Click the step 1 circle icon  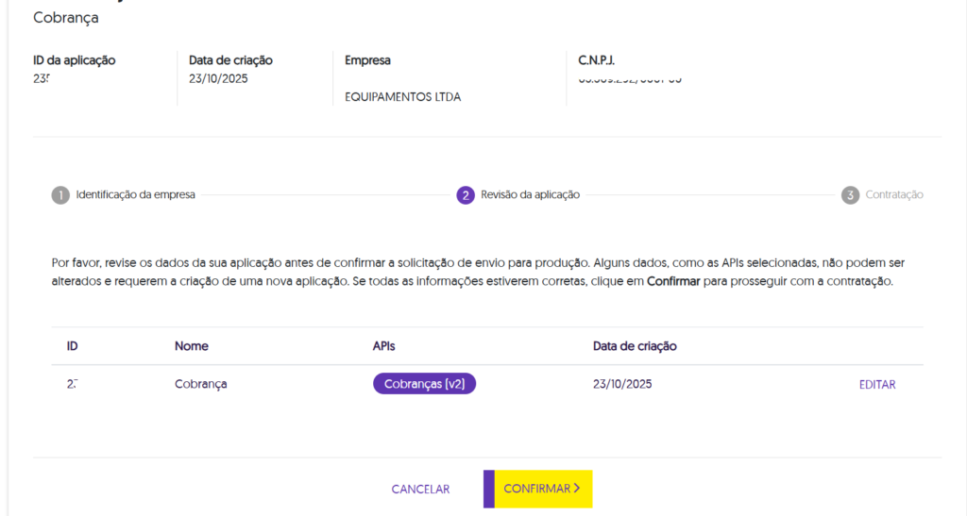click(x=60, y=195)
